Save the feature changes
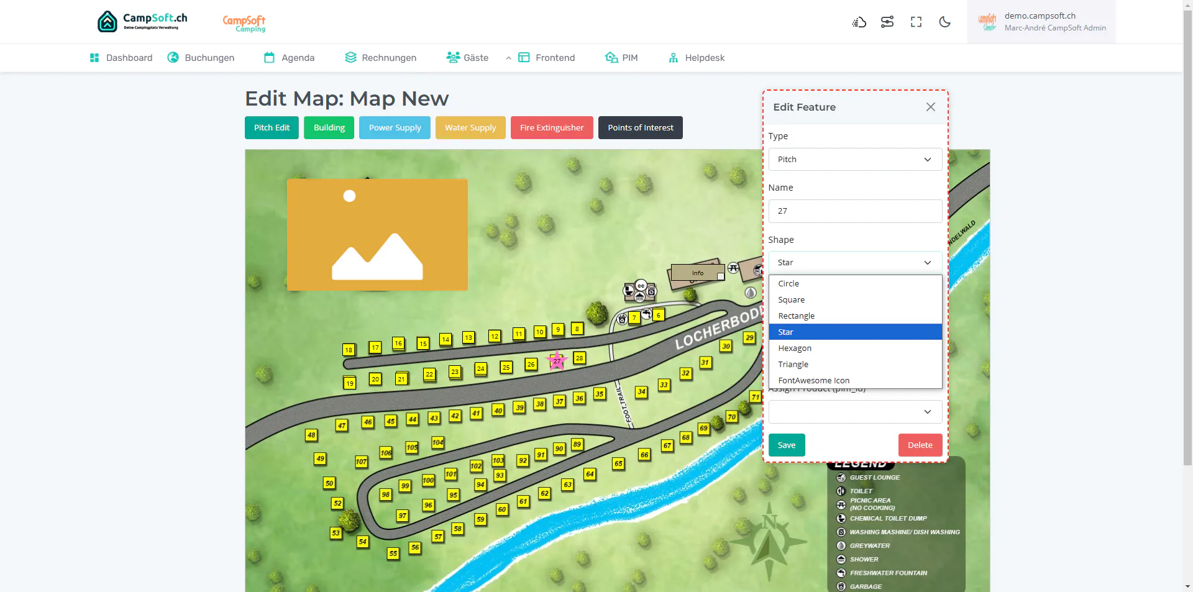 [787, 445]
